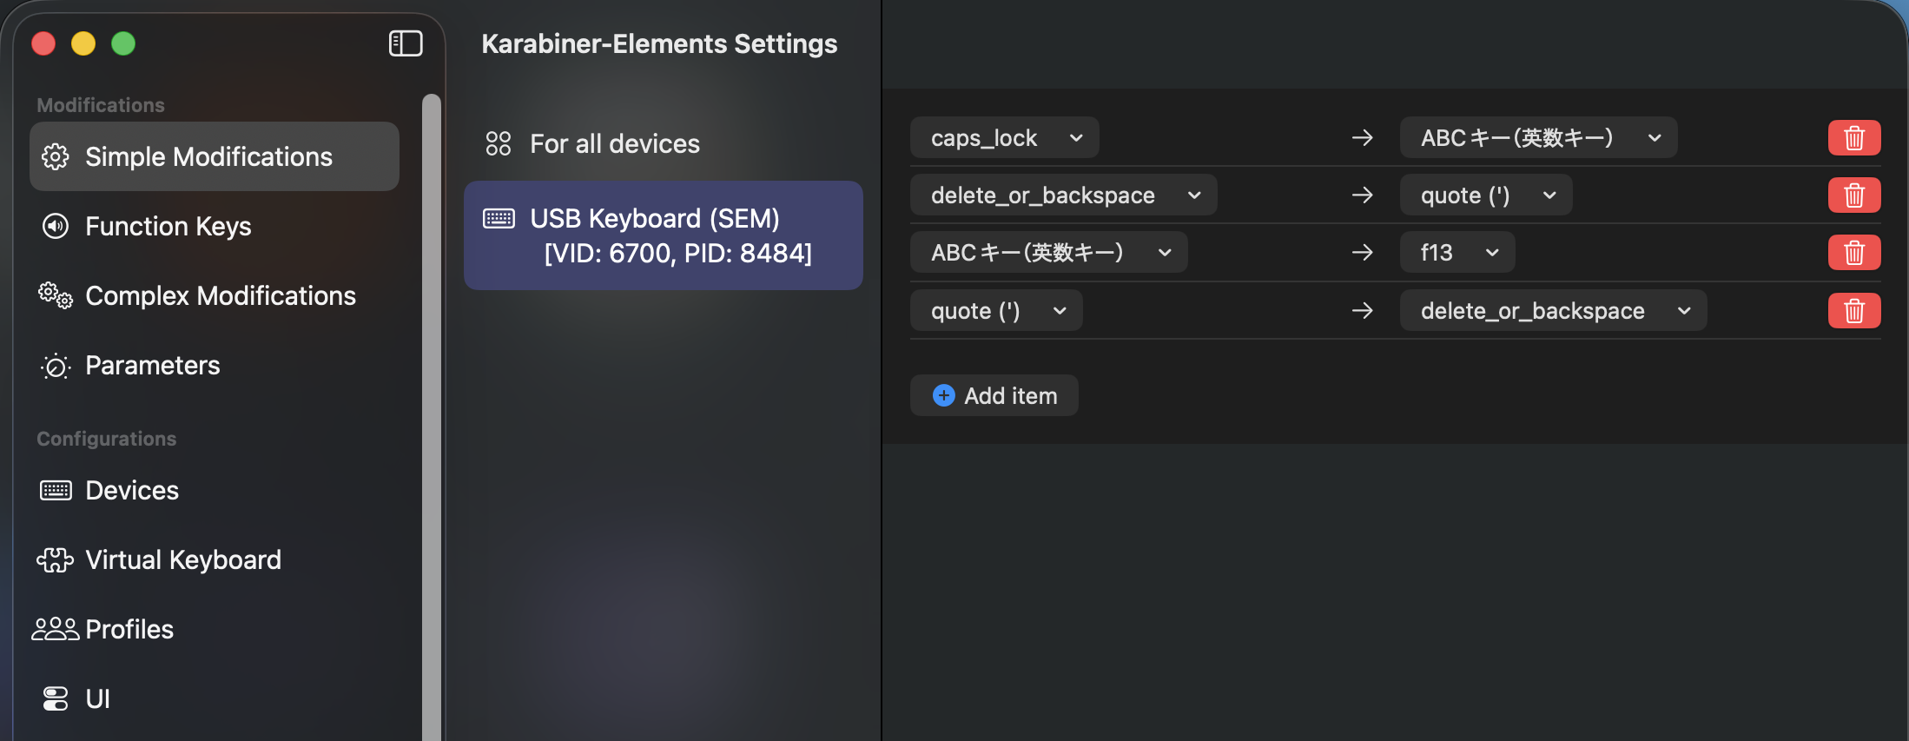
Task: Open the ABC キー source key dropdown
Action: pyautogui.click(x=1049, y=253)
